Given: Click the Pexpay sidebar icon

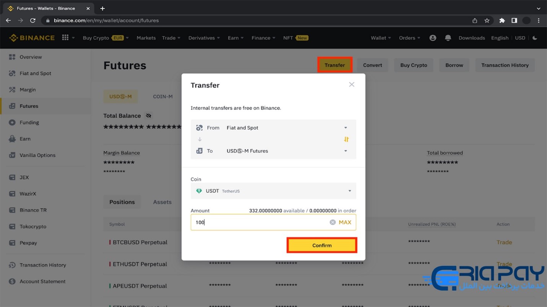Looking at the screenshot, I should (x=12, y=243).
